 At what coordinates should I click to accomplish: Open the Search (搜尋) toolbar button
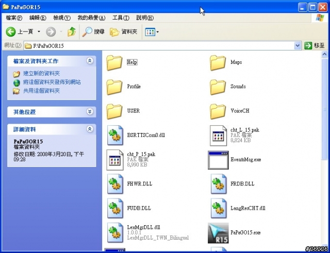tap(93, 32)
